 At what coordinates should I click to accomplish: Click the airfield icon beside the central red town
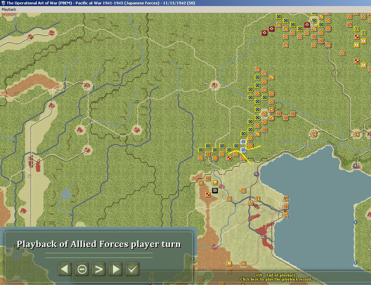click(x=206, y=83)
